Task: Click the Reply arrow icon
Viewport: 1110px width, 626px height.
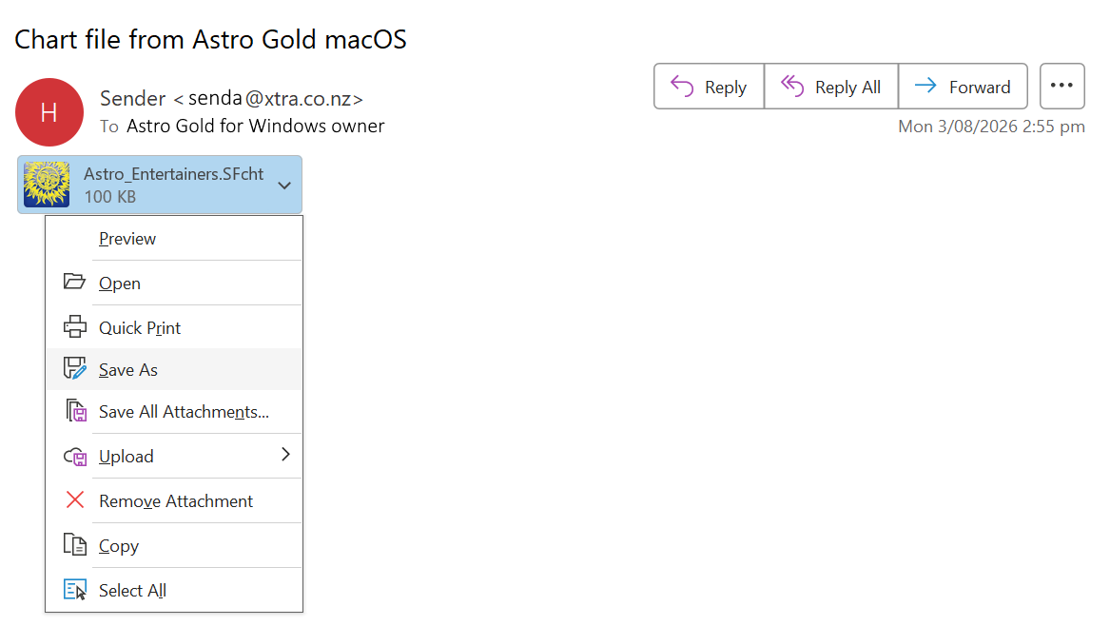Action: point(682,86)
